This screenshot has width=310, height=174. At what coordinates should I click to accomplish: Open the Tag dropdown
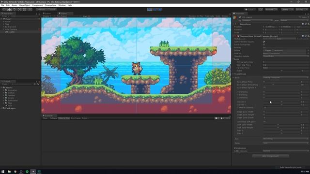click(x=257, y=20)
